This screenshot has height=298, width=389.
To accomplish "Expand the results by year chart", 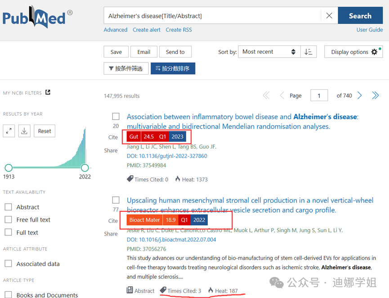I will pyautogui.click(x=9, y=131).
